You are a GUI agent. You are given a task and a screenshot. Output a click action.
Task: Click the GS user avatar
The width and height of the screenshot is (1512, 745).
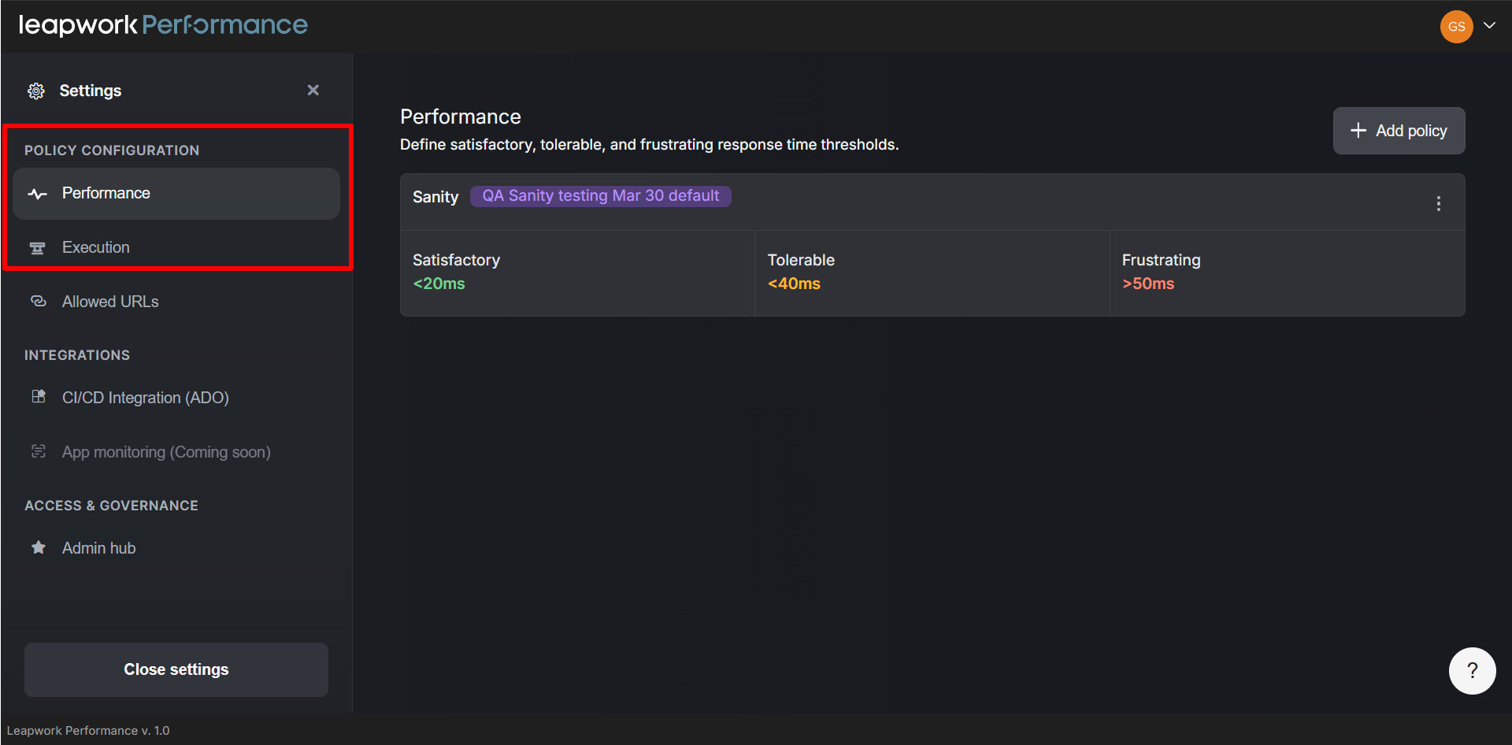pos(1456,27)
